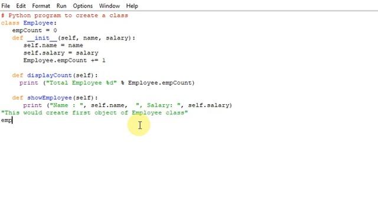Open the Options menu
Viewport: 378px width, 213px height.
pos(83,6)
